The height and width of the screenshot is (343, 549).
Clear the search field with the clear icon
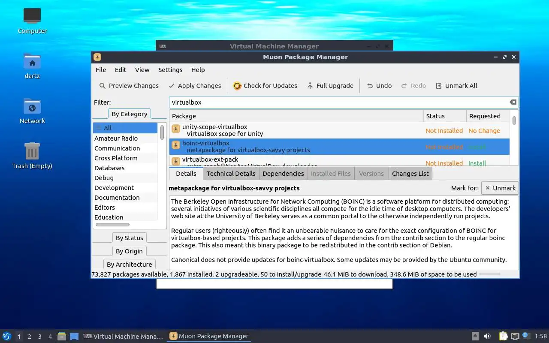click(513, 102)
